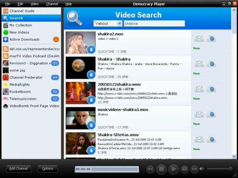Open Active Downloads
The height and width of the screenshot is (178, 238).
click(x=31, y=39)
